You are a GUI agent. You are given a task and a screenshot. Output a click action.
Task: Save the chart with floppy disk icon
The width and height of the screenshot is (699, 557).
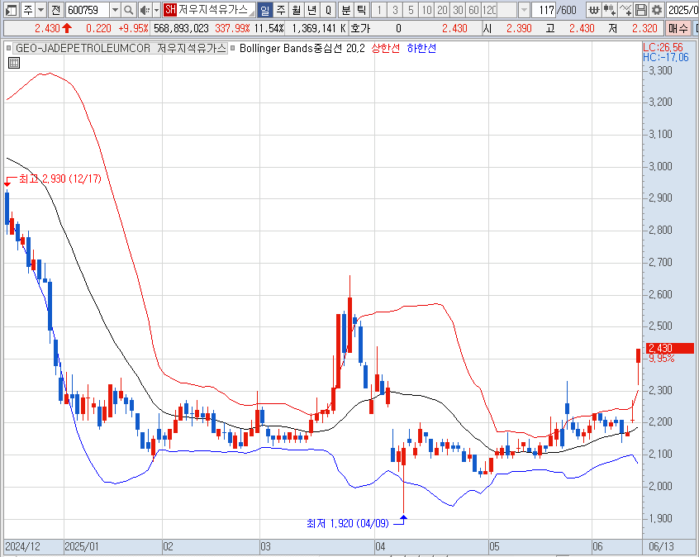[x=640, y=10]
